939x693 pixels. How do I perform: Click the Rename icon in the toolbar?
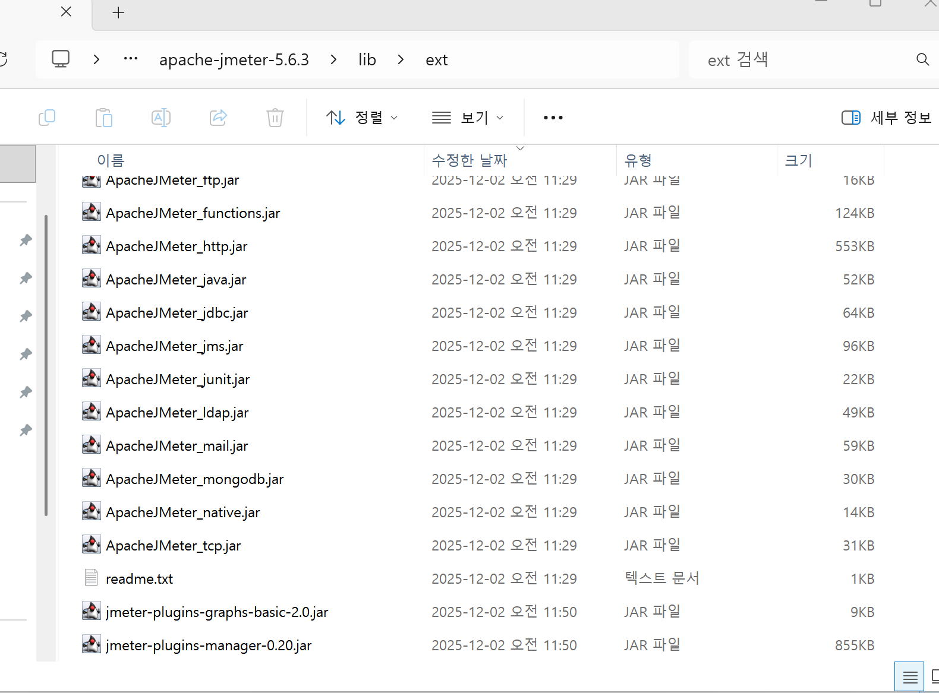161,118
